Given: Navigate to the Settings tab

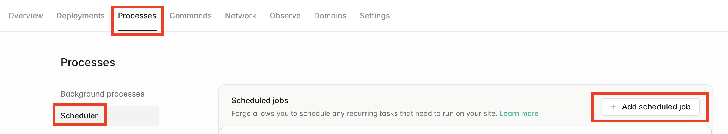Looking at the screenshot, I should tap(374, 16).
